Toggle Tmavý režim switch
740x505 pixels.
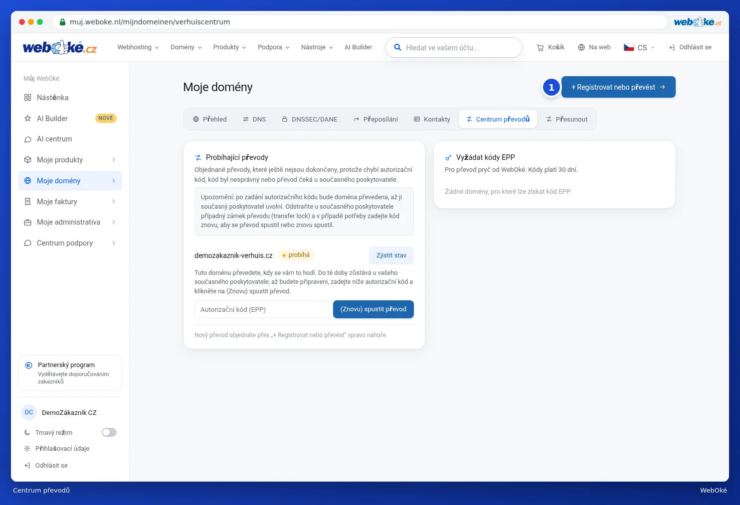click(x=109, y=432)
